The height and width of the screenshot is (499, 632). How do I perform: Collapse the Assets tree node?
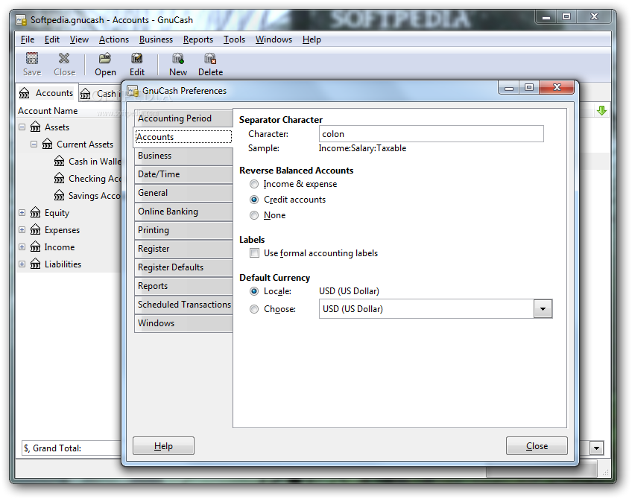pos(22,127)
